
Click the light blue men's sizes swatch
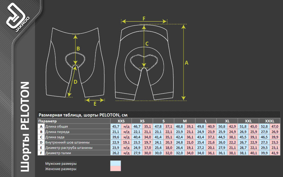116,163
